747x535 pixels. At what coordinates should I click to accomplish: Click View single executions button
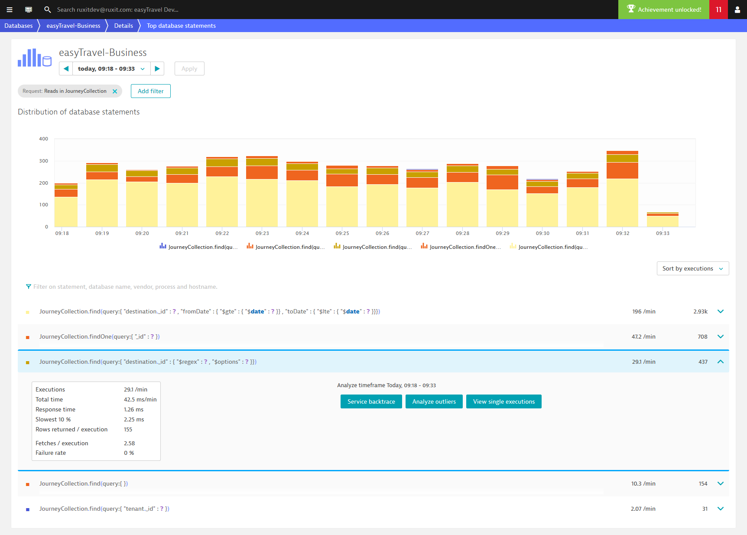click(x=504, y=401)
